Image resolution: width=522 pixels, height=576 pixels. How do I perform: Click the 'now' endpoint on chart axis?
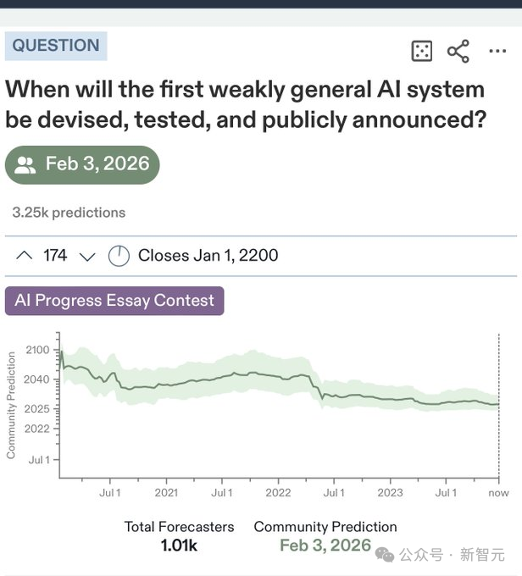pos(499,492)
